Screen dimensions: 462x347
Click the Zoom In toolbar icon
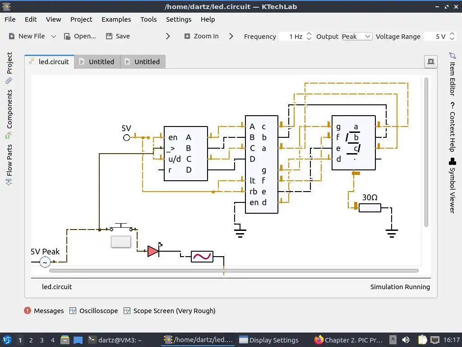[x=187, y=36]
